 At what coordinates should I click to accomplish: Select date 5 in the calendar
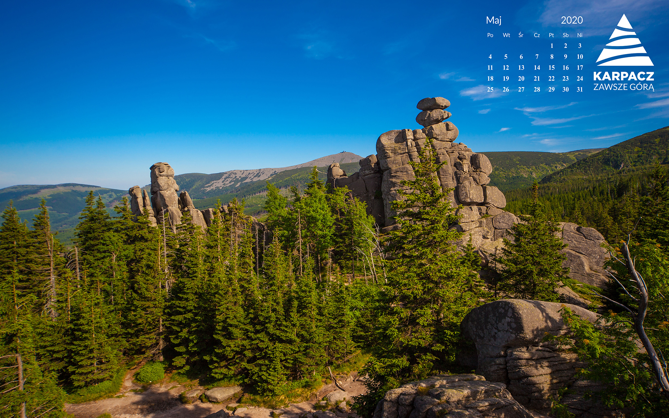506,57
